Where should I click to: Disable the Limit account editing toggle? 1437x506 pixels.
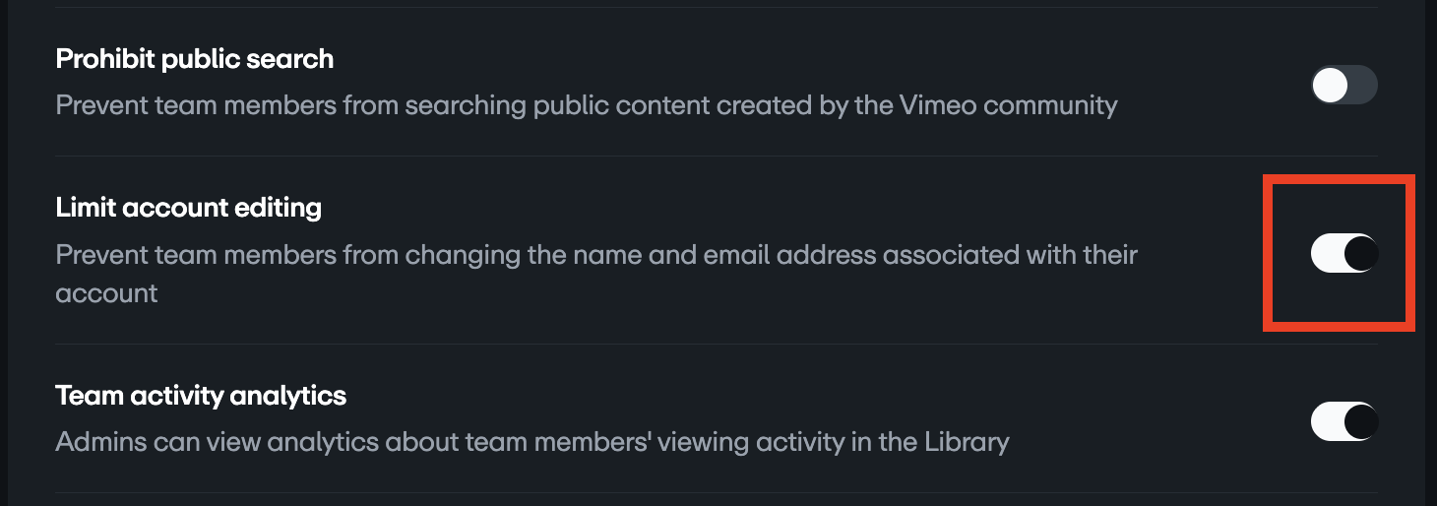tap(1343, 254)
